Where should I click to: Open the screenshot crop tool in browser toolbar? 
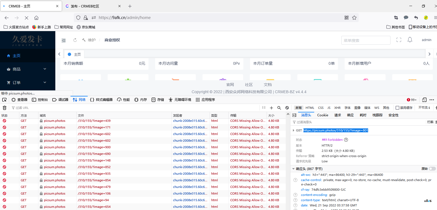click(x=396, y=18)
